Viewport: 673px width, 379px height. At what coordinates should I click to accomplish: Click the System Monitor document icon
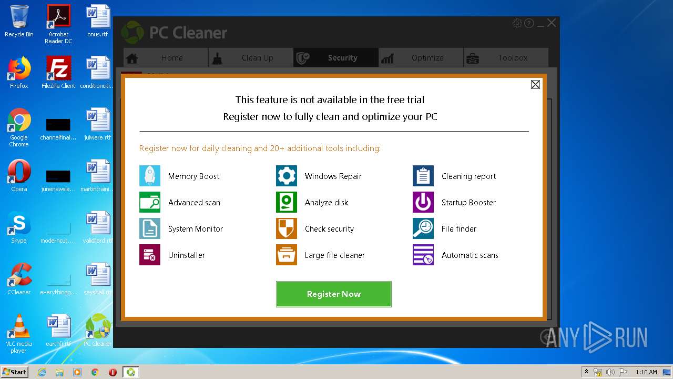[150, 228]
